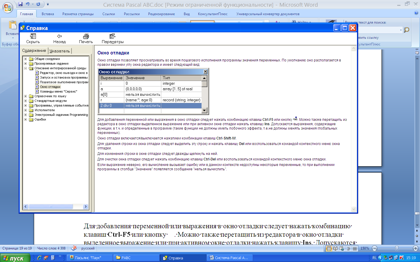This screenshot has width=420, height=262.
Task: Click the select browse object button in Word scrollbar
Action: pos(417,236)
